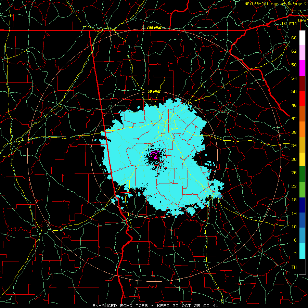Click the 50 value on the legend scale
Viewport: 308px width, 308px height.
(294, 92)
